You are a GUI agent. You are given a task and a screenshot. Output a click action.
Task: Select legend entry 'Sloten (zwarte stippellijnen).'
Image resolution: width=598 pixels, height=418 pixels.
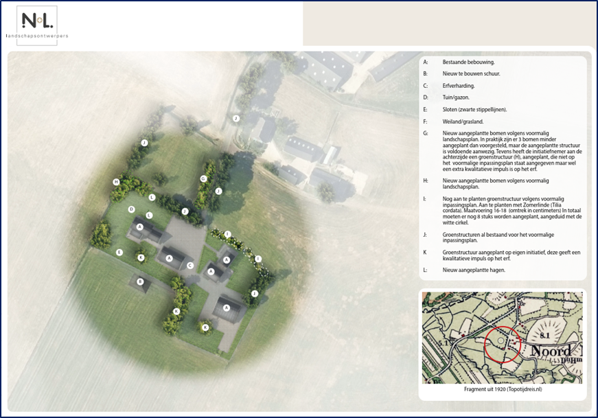point(474,110)
